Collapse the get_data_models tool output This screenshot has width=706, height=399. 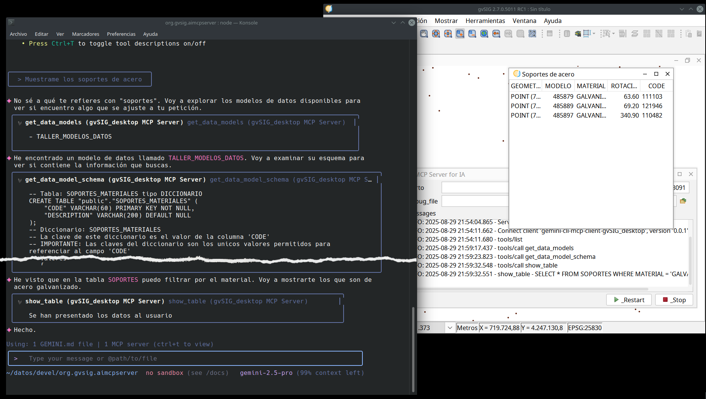(20, 123)
